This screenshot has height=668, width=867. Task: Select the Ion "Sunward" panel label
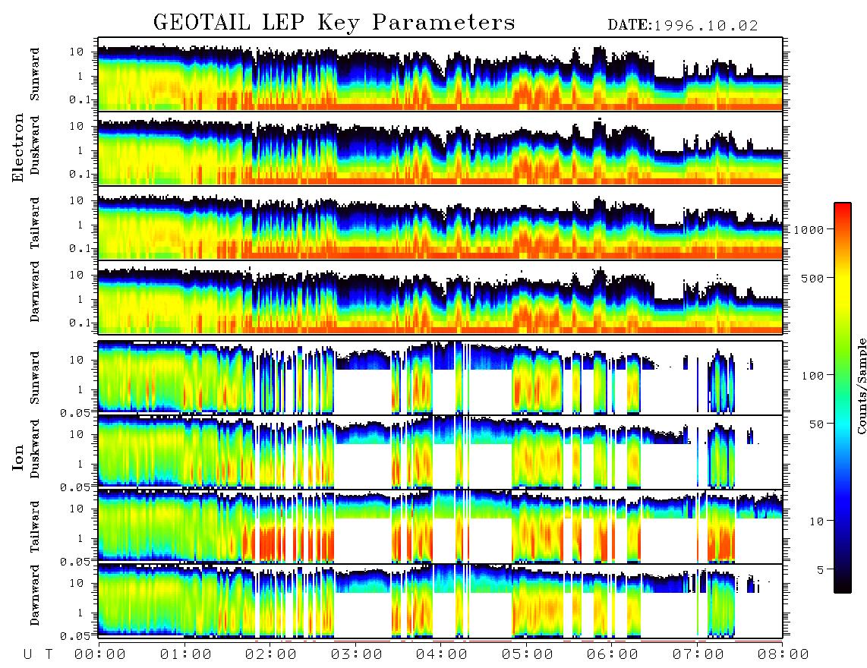pos(35,378)
